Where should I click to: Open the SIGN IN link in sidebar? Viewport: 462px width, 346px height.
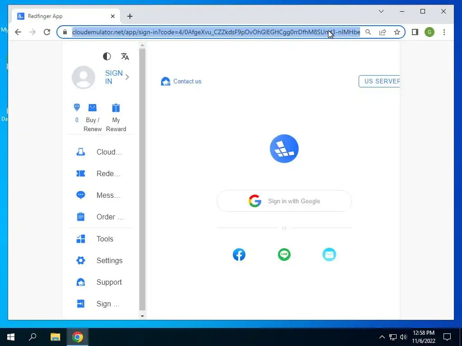pos(114,77)
